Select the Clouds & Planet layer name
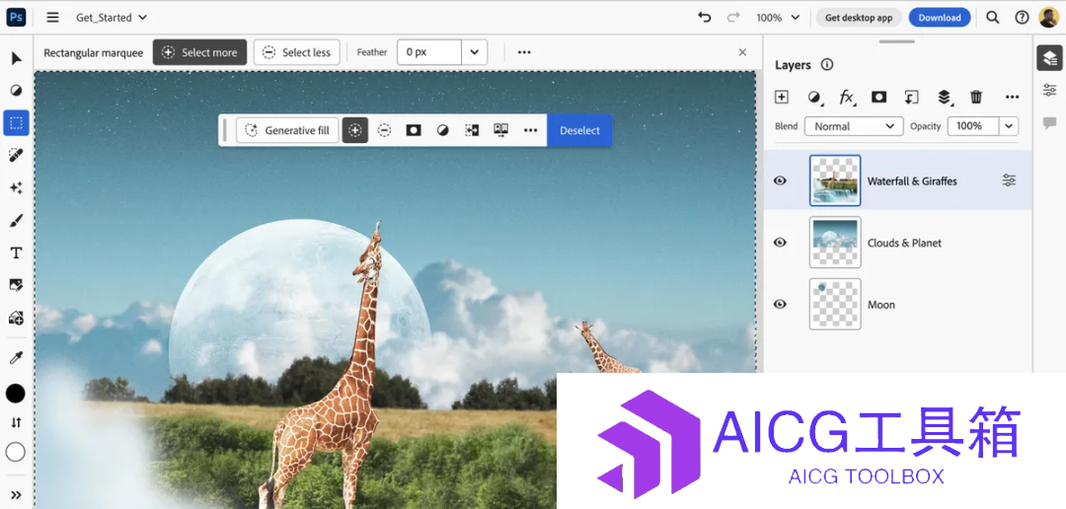This screenshot has height=509, width=1066. [904, 243]
